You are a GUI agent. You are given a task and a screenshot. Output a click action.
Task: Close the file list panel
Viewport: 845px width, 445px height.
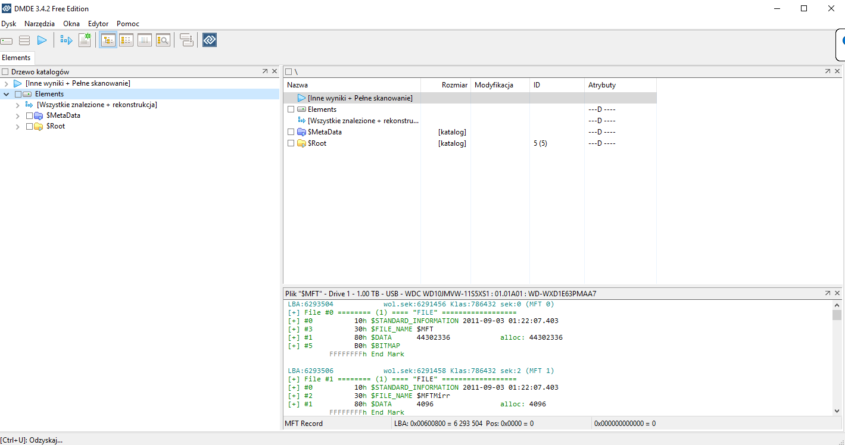coord(837,71)
